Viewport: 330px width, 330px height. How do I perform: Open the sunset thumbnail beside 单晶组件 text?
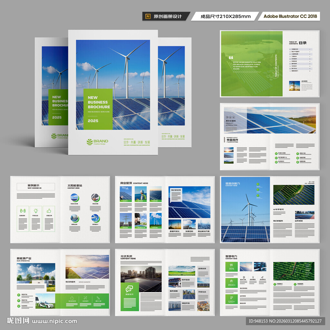(228, 150)
